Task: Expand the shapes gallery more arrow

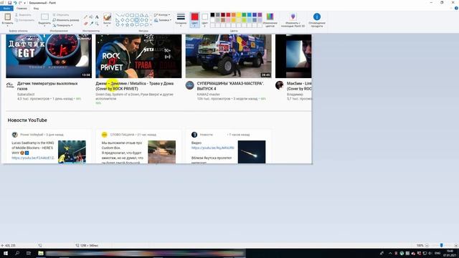Action: pos(151,25)
